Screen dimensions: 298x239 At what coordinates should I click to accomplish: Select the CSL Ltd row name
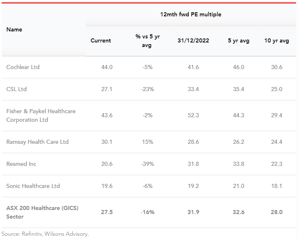click(x=17, y=89)
